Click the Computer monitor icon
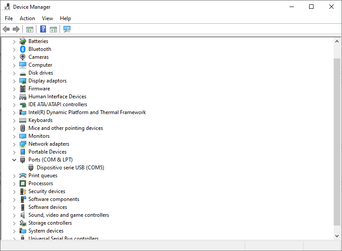Viewport: 342px width, 251px height. pos(23,65)
